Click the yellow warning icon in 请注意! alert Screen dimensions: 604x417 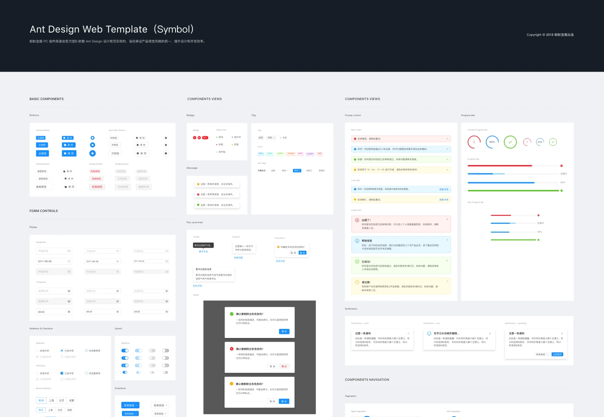pyautogui.click(x=357, y=282)
